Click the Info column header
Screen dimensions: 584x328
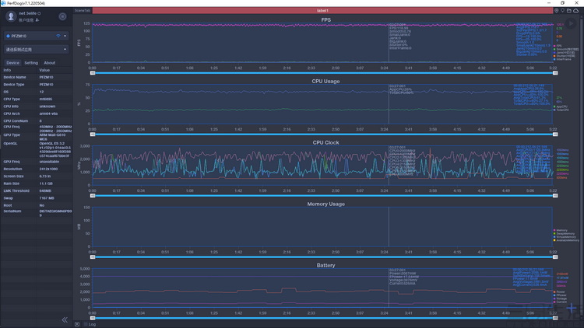coord(7,70)
